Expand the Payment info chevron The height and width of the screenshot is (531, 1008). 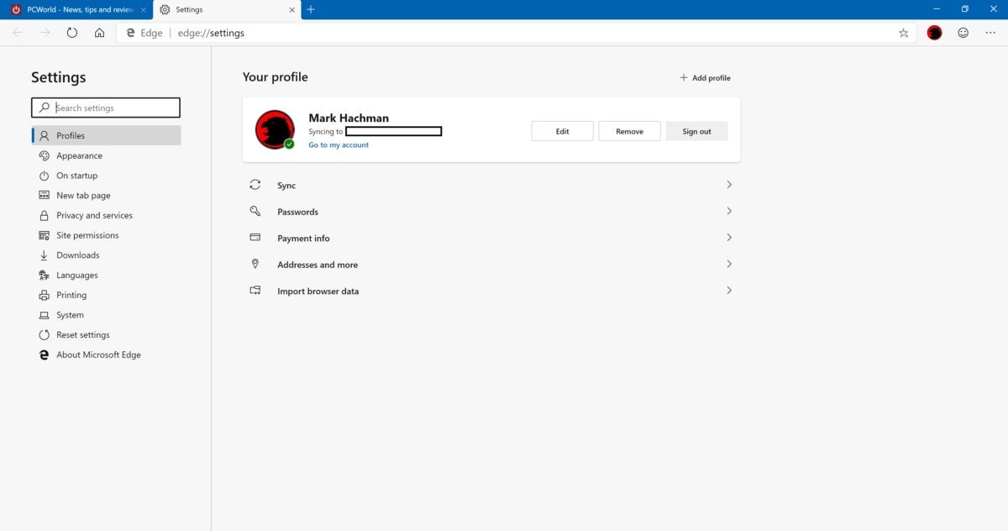click(x=729, y=238)
